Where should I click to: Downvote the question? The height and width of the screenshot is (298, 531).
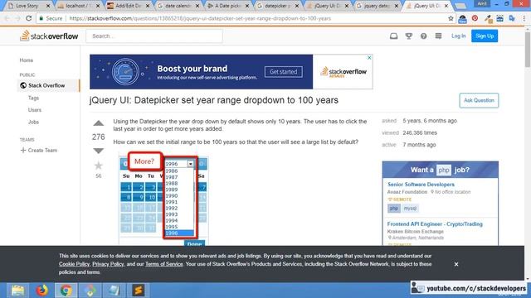click(99, 151)
